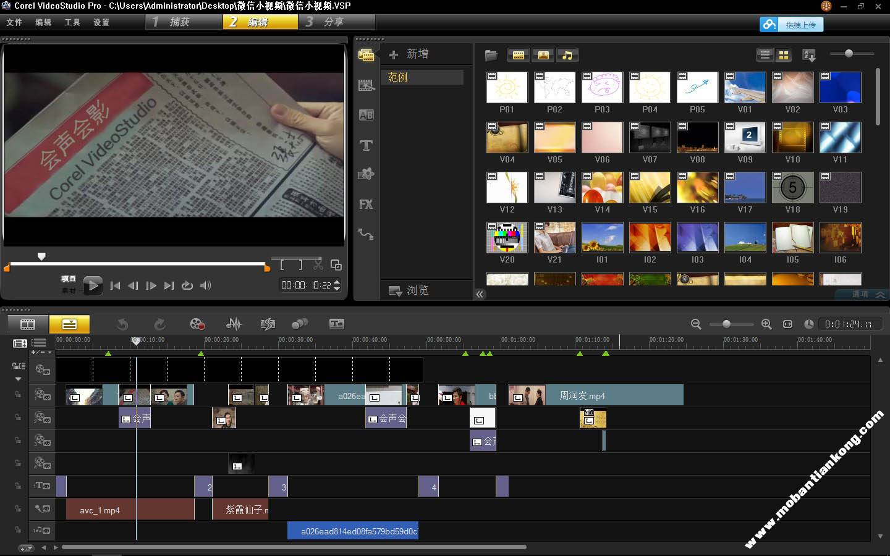Viewport: 890px width, 556px height.
Task: Select the V18 countdown thumbnail
Action: pos(792,188)
